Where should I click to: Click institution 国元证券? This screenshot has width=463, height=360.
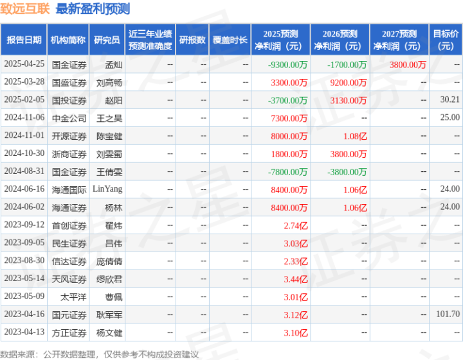[x=69, y=315]
